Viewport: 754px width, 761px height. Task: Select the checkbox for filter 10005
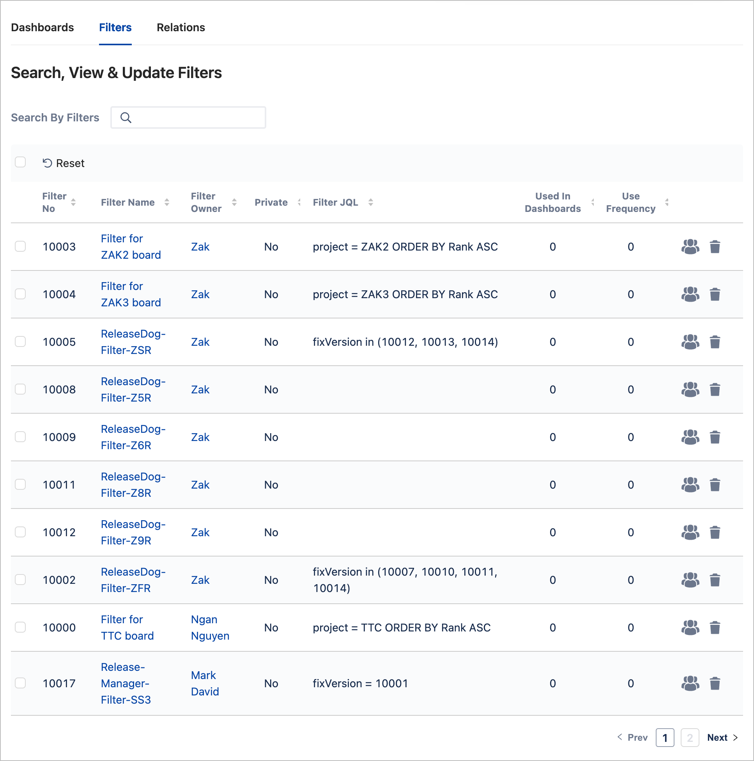click(x=20, y=341)
